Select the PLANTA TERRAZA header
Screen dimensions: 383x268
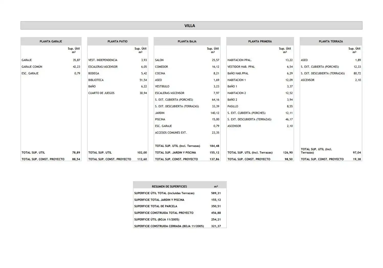click(331, 41)
